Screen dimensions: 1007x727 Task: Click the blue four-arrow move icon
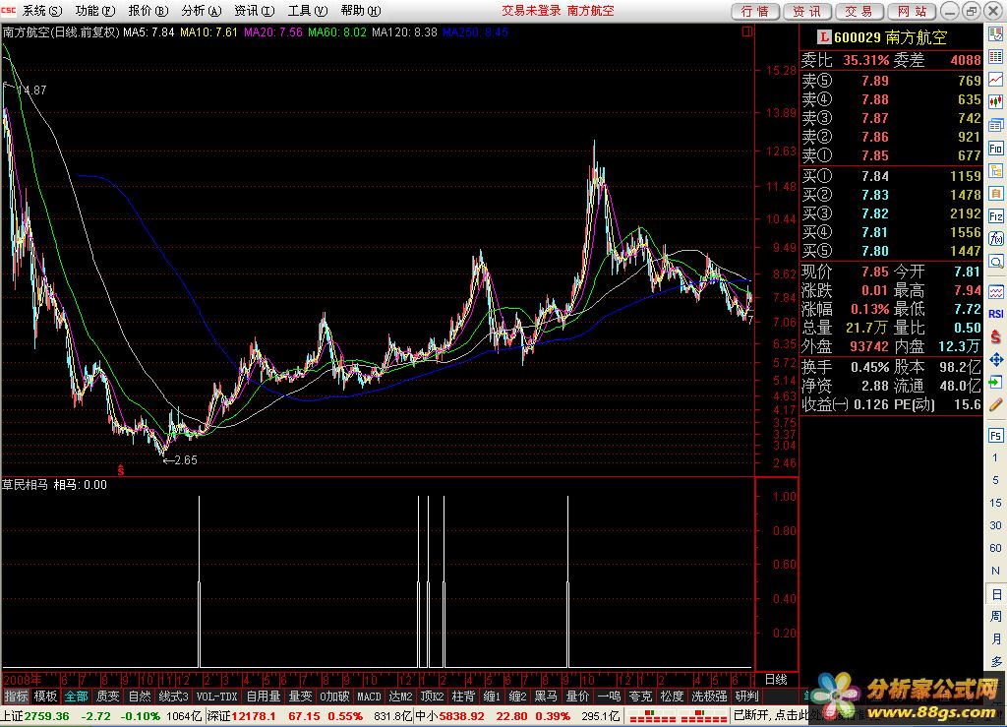[x=995, y=360]
